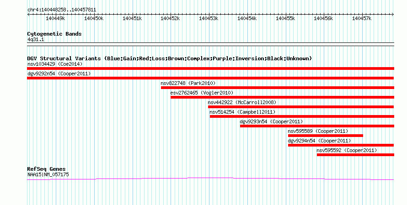407x205 pixels.
Task: Click the 4q31.1 cytogenetic band bar
Action: pyautogui.click(x=210, y=44)
